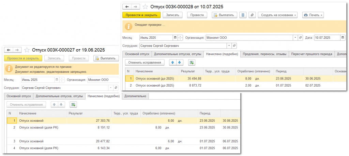Click the disabled up arrow in the 003К-000027 window

coord(54,104)
